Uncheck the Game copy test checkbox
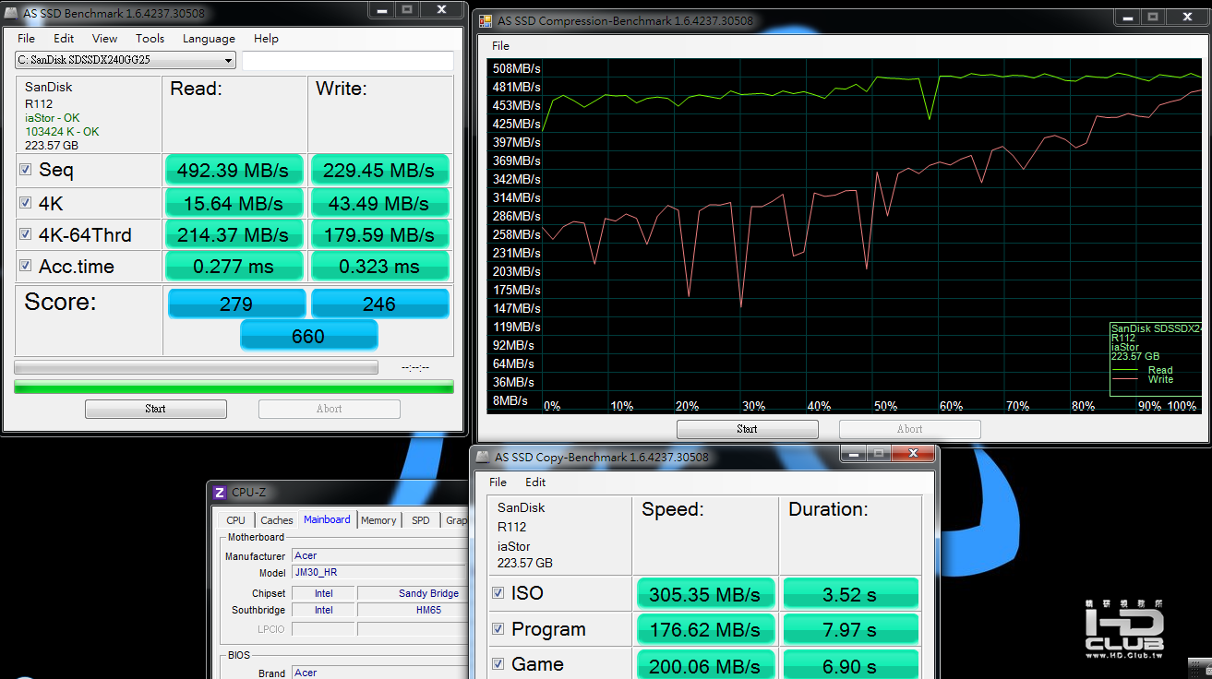The image size is (1212, 679). pos(498,664)
